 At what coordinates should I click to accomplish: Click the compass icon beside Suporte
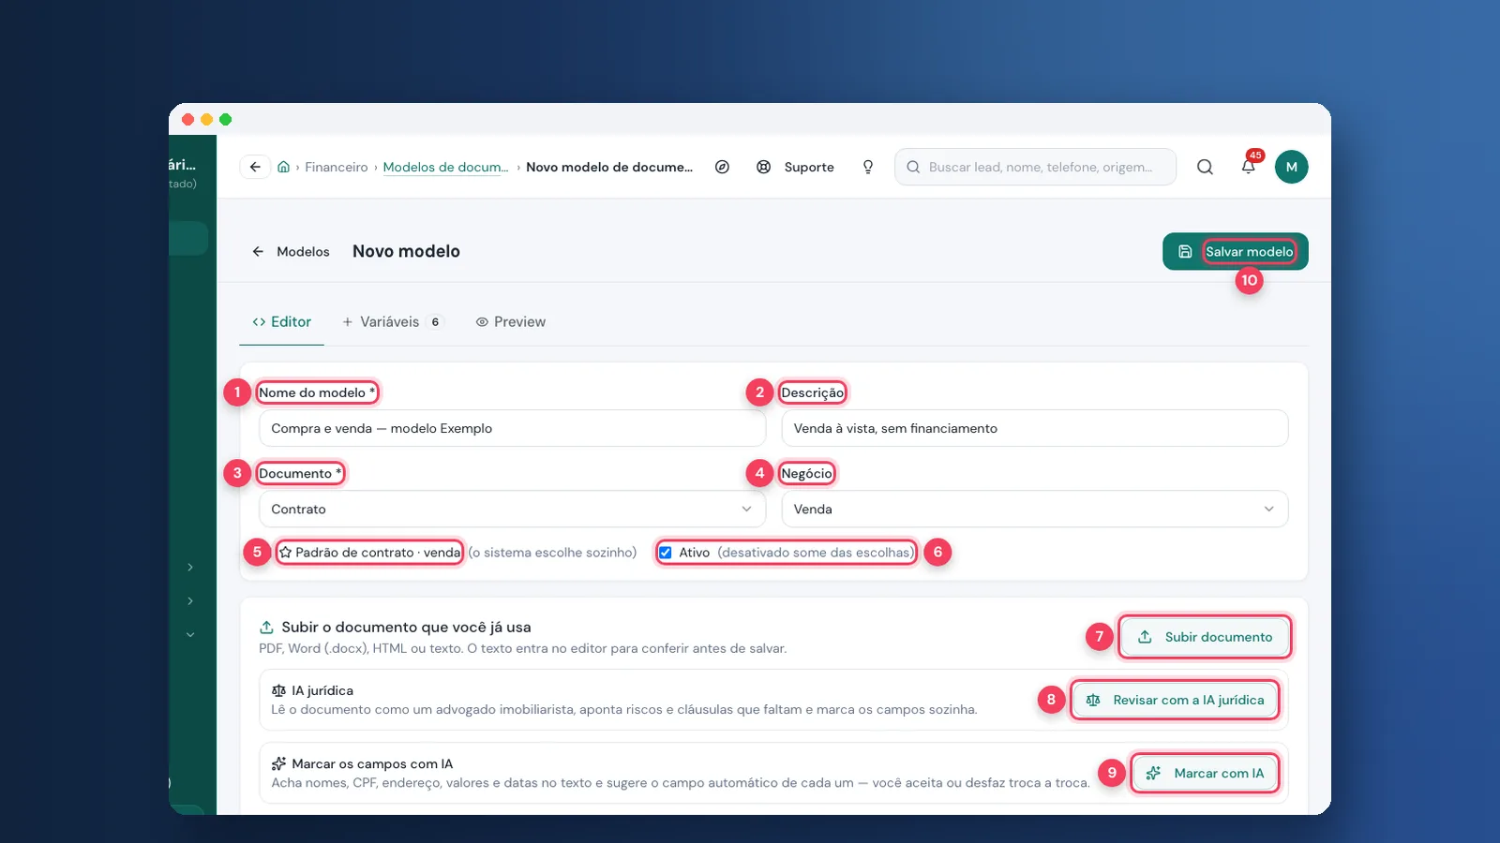[x=722, y=167]
